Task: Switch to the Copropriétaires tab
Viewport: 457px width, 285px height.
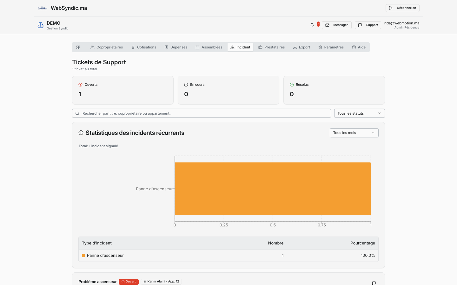Action: click(107, 47)
